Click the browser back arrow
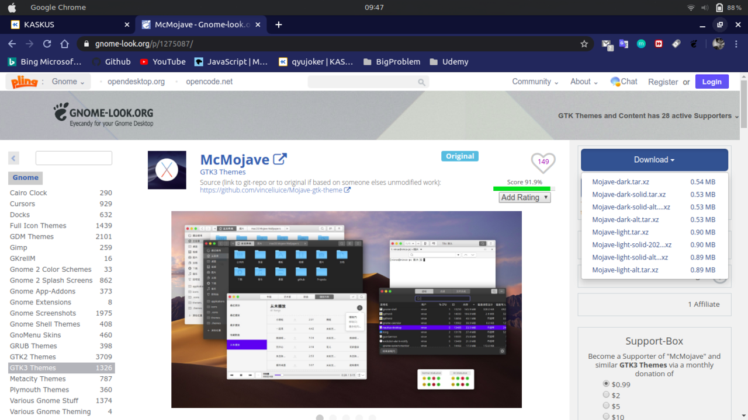The width and height of the screenshot is (748, 420). click(x=12, y=44)
